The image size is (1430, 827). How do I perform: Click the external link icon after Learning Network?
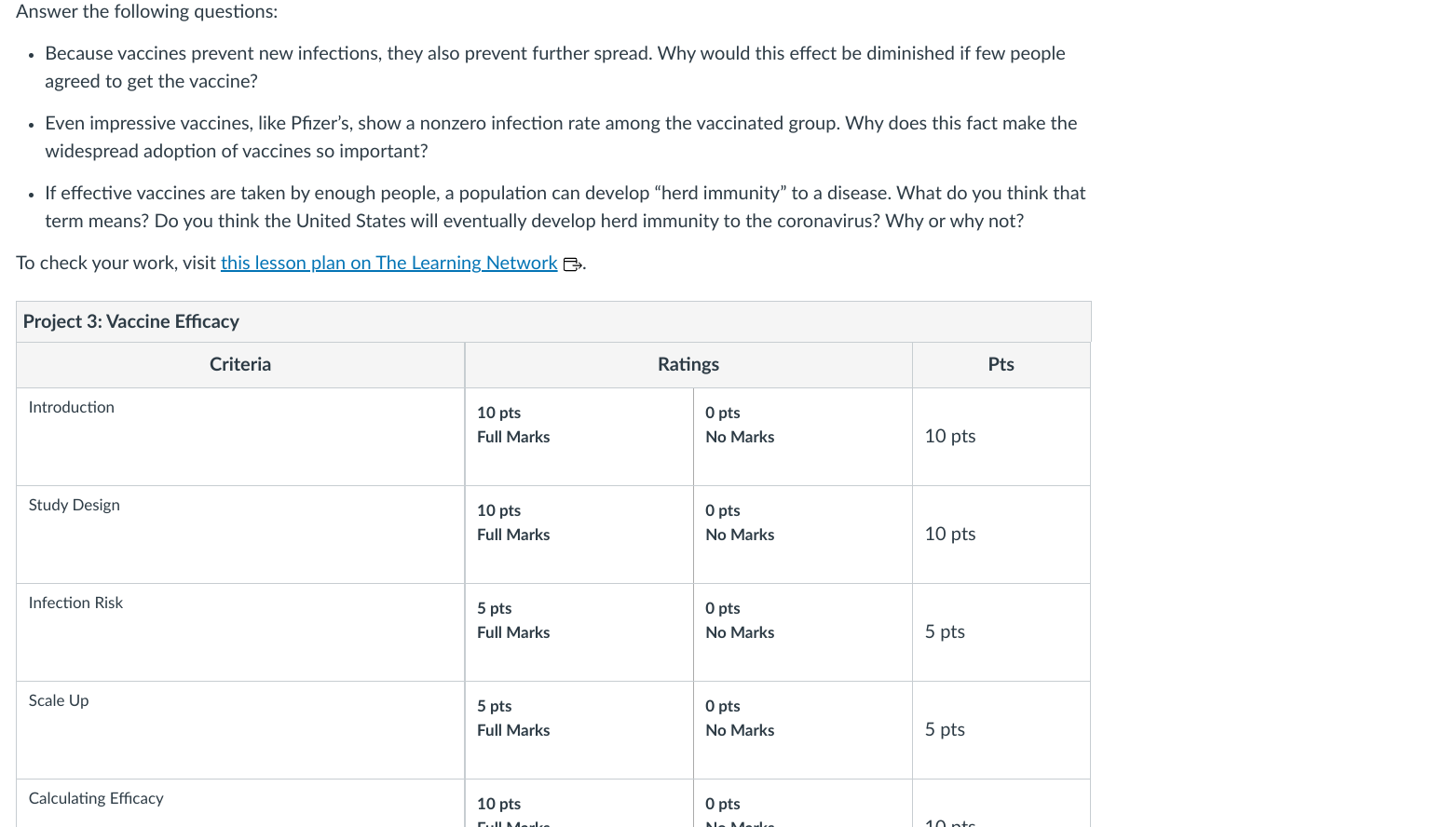pyautogui.click(x=572, y=264)
